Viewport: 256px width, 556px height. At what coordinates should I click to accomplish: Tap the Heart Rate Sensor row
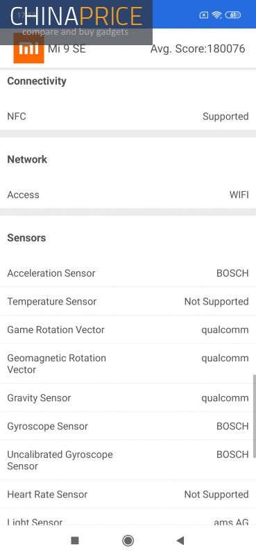[128, 494]
